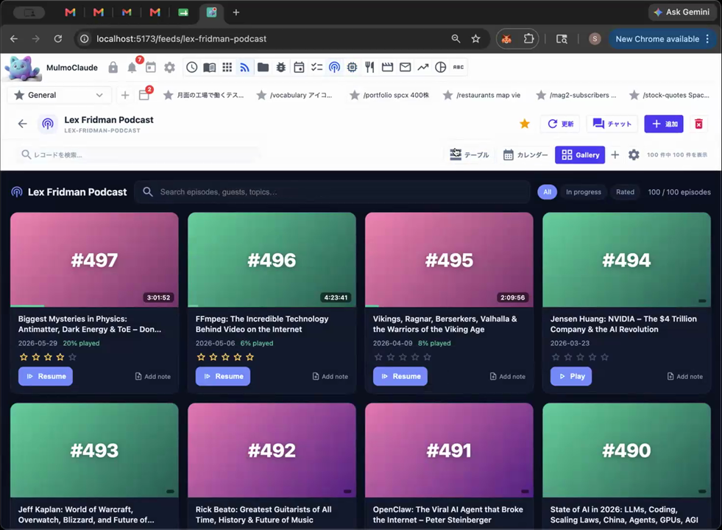Open the podcast antenna icon in toolbar
The width and height of the screenshot is (722, 530).
(x=334, y=67)
